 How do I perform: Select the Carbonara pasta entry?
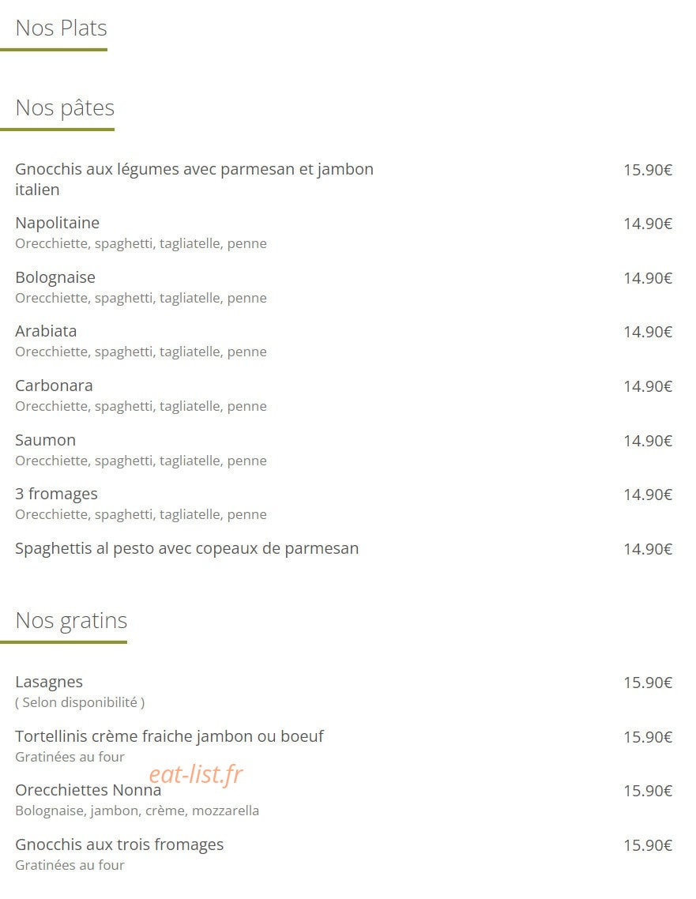point(54,386)
